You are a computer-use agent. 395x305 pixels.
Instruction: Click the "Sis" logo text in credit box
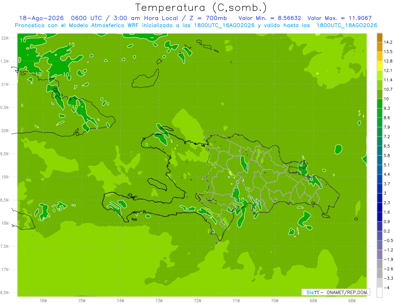310,292
